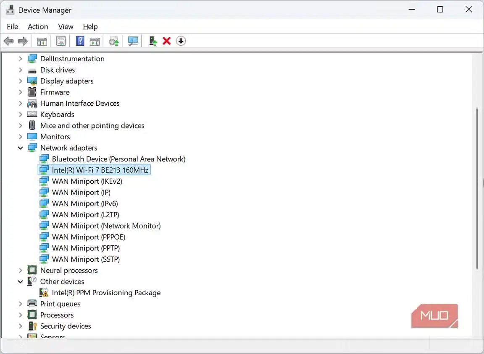Screen dimensions: 484x354
Task: Open Properties toolbar icon
Action: coord(61,41)
